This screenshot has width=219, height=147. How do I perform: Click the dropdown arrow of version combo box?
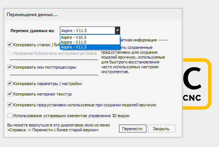(x=118, y=31)
